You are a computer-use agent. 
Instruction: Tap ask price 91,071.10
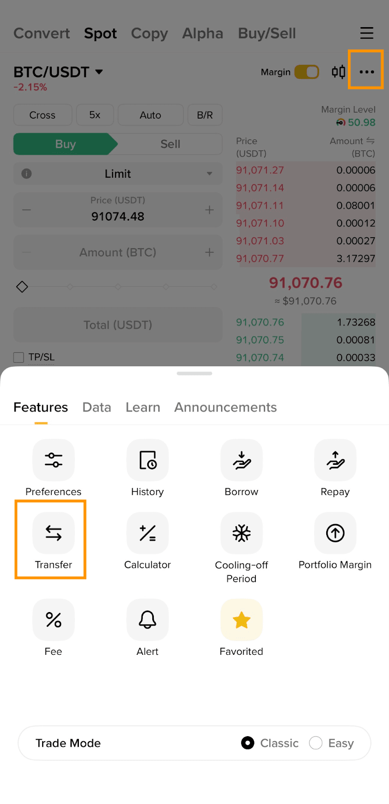point(260,223)
